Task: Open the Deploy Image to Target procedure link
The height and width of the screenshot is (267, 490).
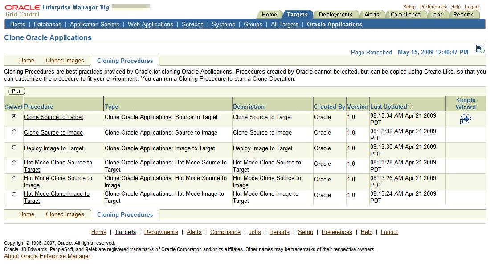Action: [x=54, y=148]
